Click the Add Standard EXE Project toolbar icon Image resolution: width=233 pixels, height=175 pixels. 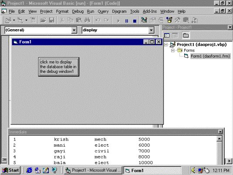coord(8,20)
